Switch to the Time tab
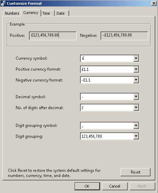The height and width of the screenshot is (193, 158). 47,13
